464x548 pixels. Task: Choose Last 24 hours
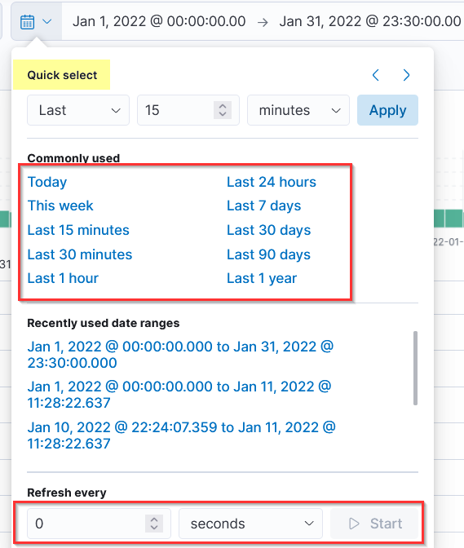coord(272,182)
